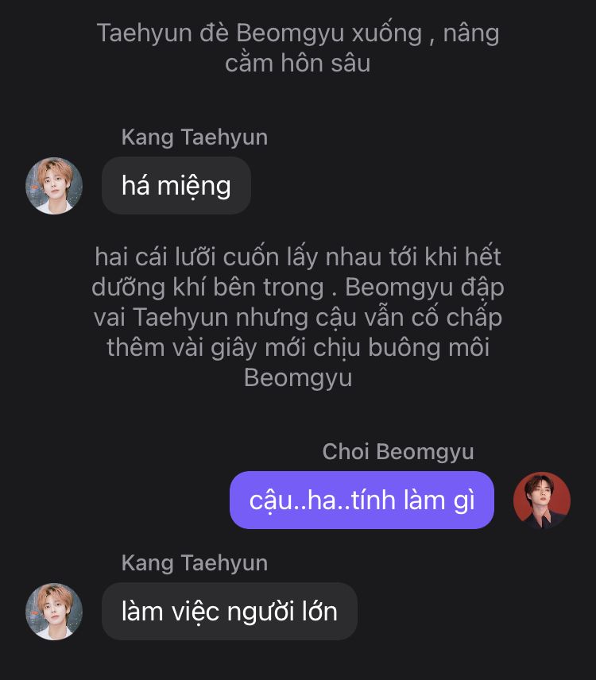Click the word "cậu" in the purple bubble
596x680 pixels.
coord(268,500)
